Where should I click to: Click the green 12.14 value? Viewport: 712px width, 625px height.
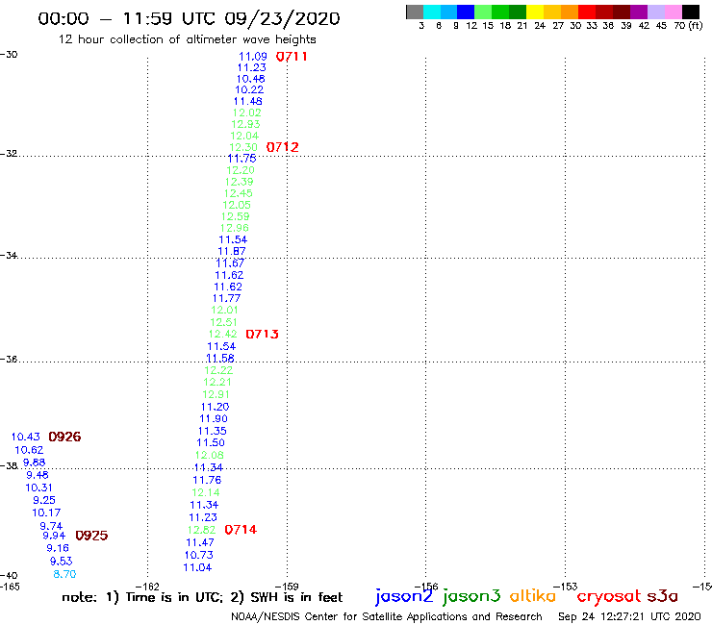pos(206,492)
